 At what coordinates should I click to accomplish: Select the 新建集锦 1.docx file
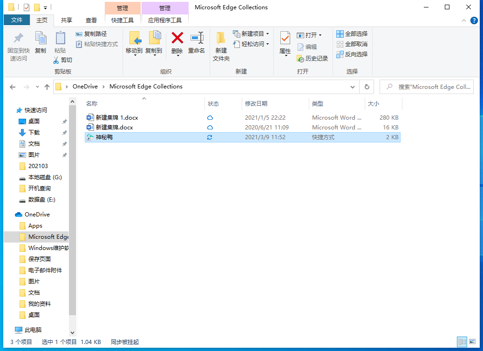(116, 118)
